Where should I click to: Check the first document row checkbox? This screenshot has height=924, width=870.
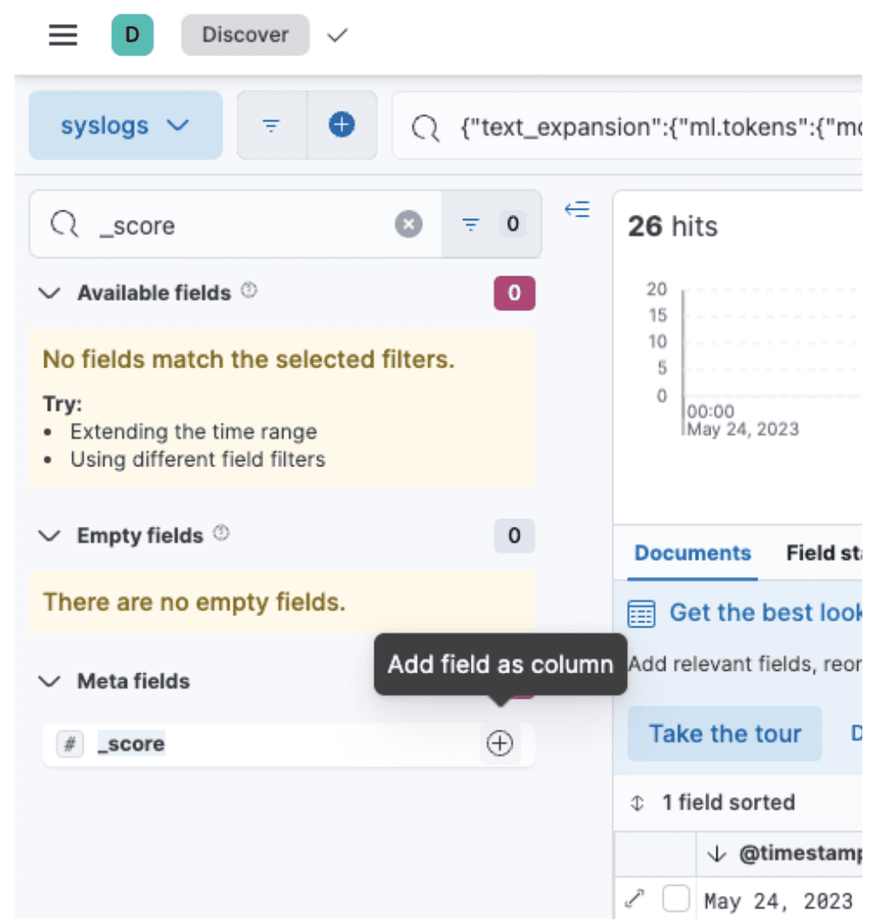coord(678,898)
